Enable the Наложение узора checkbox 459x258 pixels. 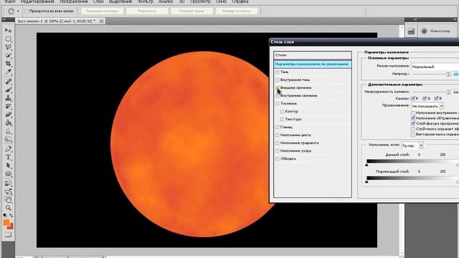click(278, 151)
